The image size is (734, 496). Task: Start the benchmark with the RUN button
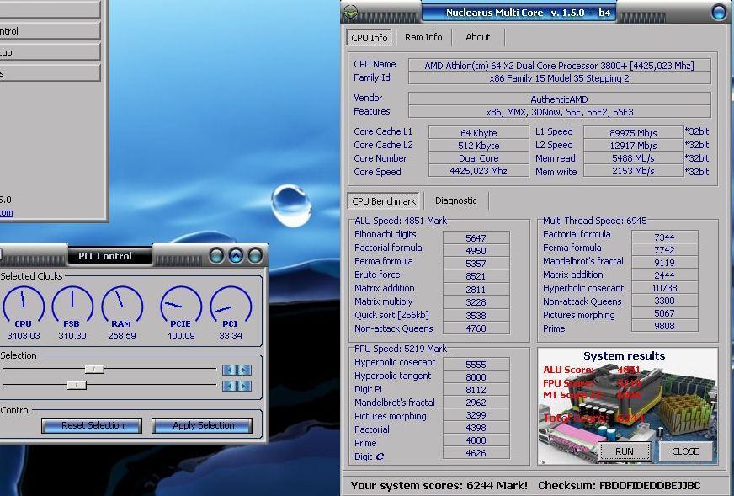click(624, 451)
